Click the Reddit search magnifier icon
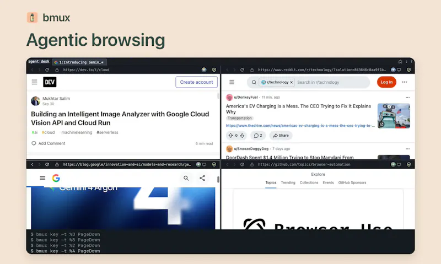441x264 pixels. tap(254, 82)
